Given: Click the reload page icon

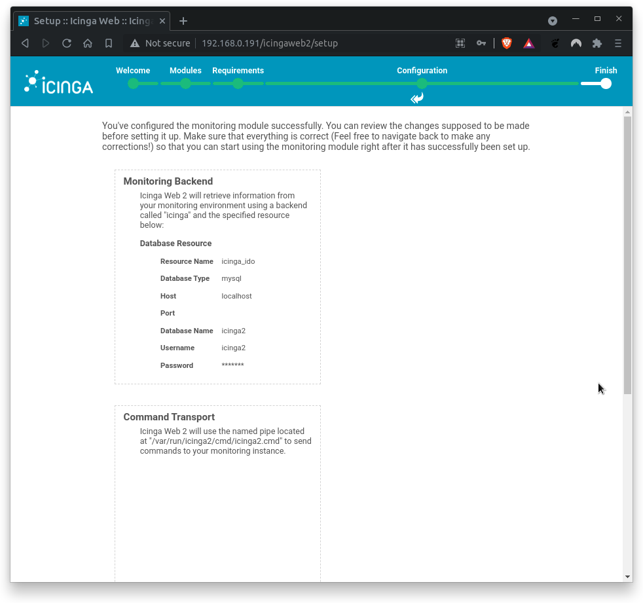Looking at the screenshot, I should pos(67,43).
